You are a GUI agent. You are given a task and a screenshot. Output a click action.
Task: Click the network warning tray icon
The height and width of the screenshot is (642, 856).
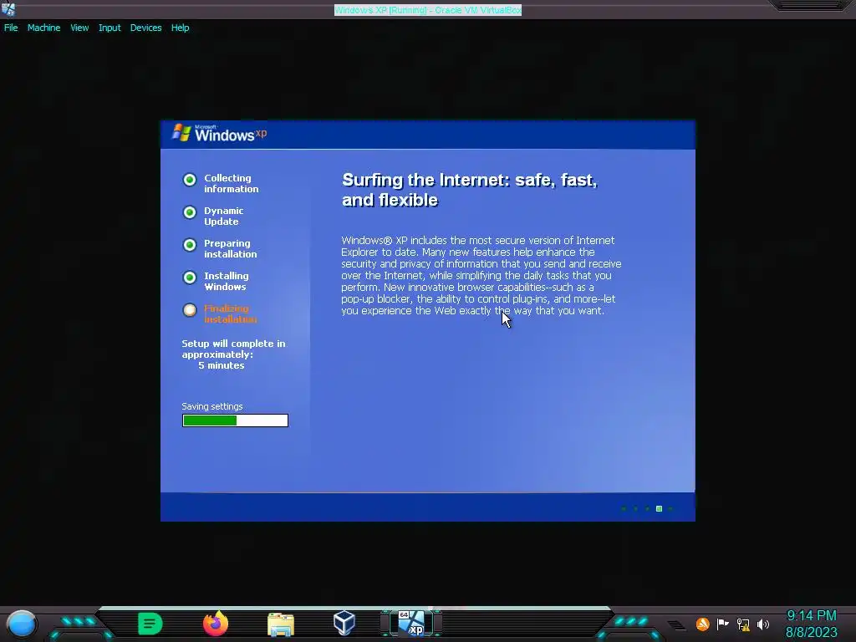click(x=743, y=624)
